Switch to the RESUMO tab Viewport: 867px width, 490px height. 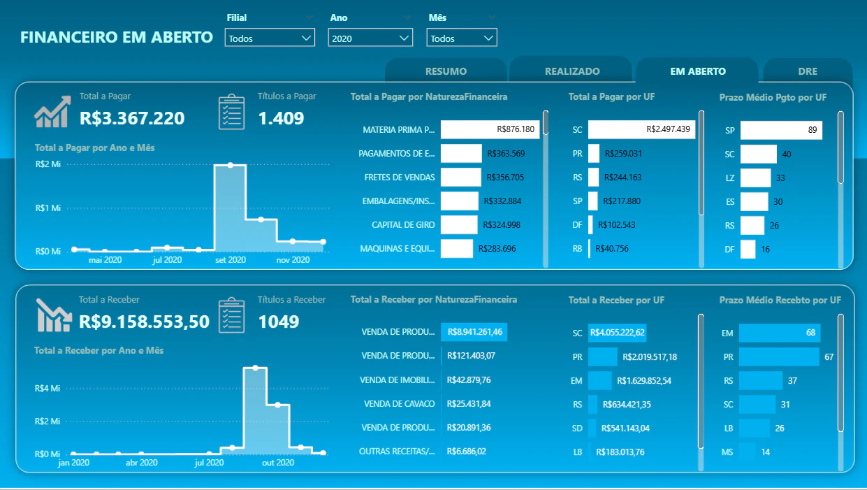coord(446,71)
